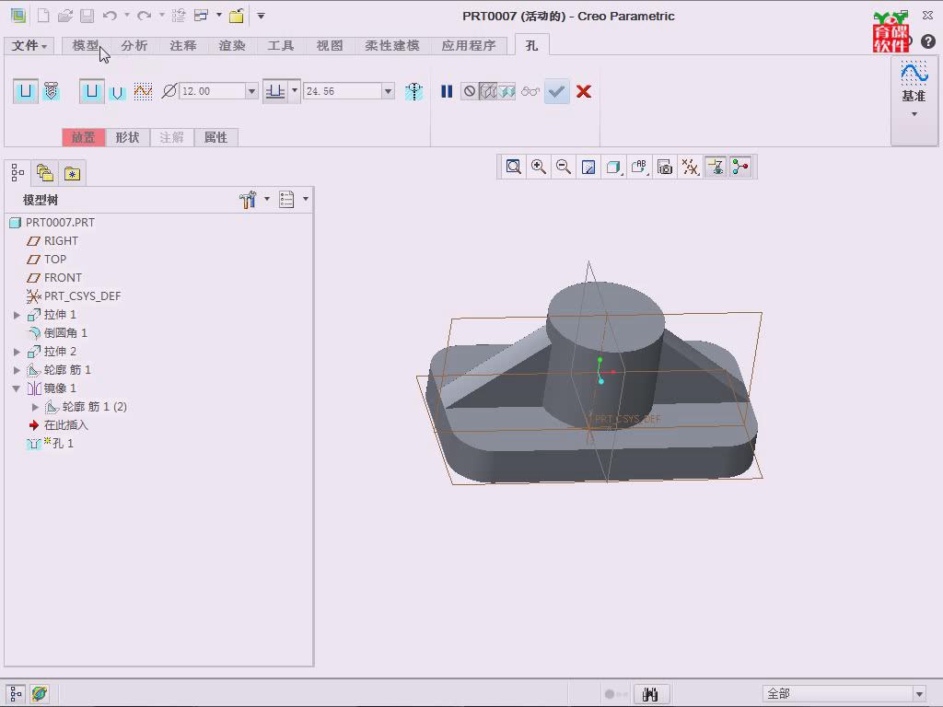Viewport: 943px width, 707px height.
Task: Open the 放置 placement panel
Action: (84, 138)
